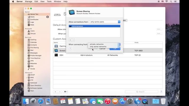Viewport: 189px width, 106px height.
Task: Open the View menu
Action: click(42, 1)
